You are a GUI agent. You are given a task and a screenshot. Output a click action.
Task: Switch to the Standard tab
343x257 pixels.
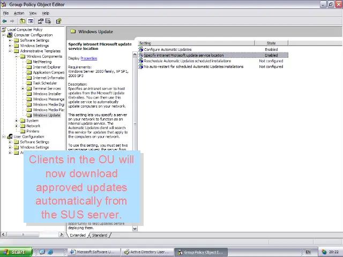(100, 235)
